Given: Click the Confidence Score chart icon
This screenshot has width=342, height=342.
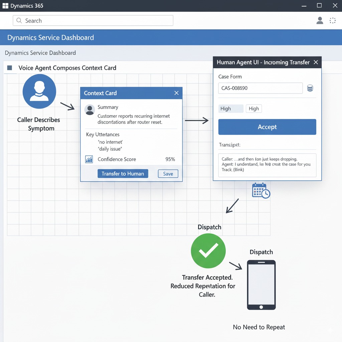Looking at the screenshot, I should pyautogui.click(x=89, y=159).
